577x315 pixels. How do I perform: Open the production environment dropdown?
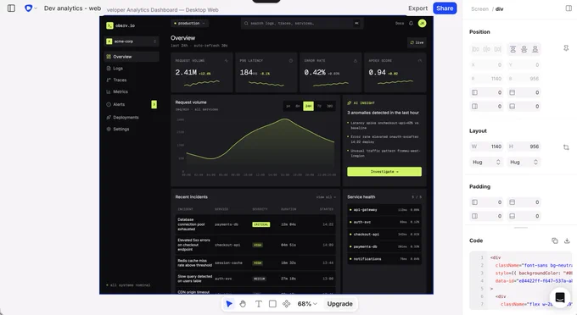[189, 24]
